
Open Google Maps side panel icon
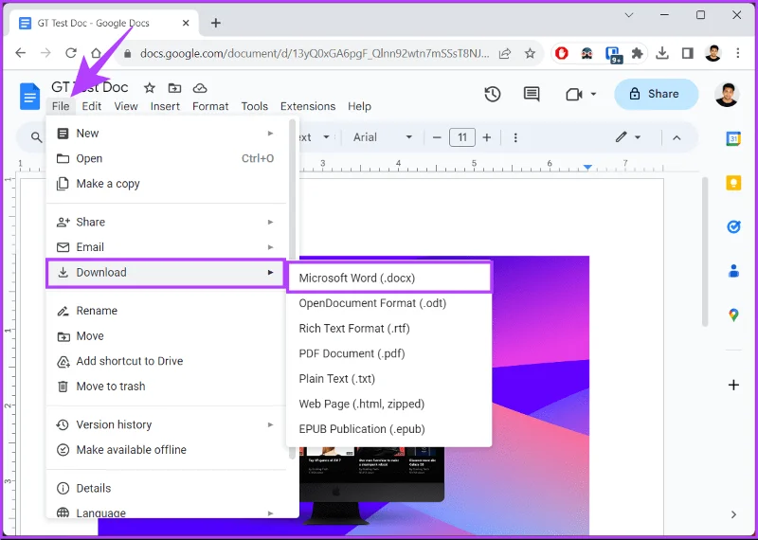click(733, 315)
